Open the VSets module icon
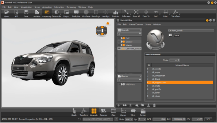Viewport: 217px width, 123px height. 133,112
